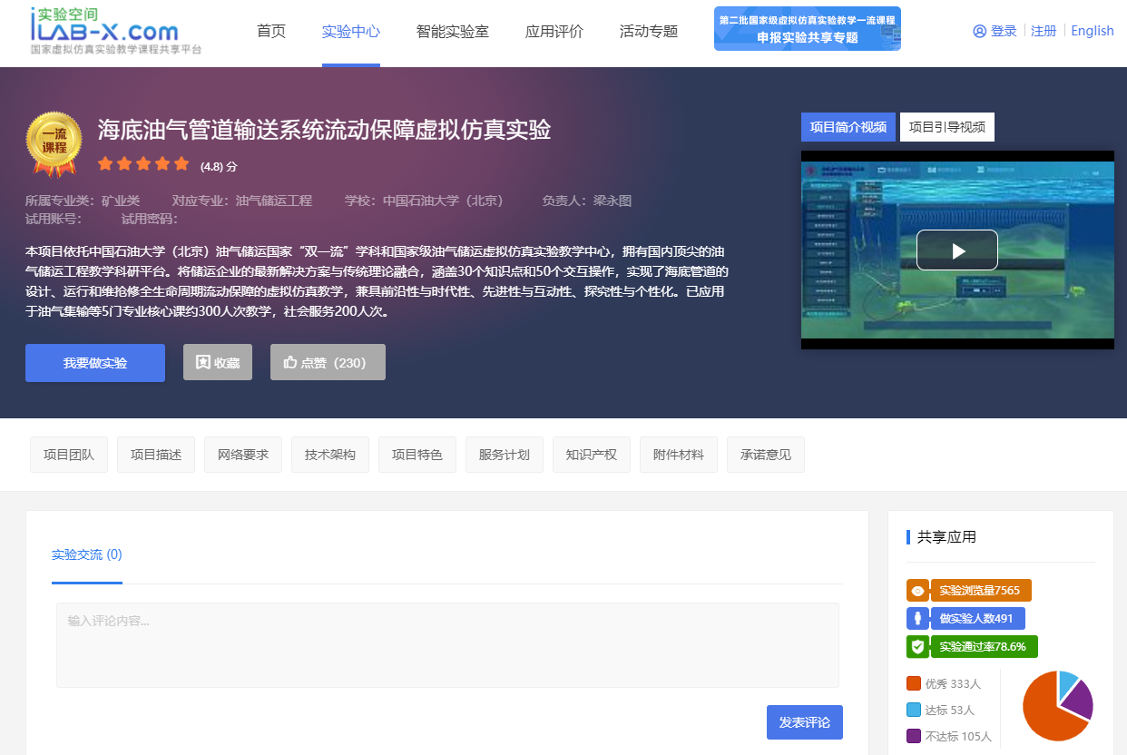Select the 项目团队 section tab
1127x755 pixels.
click(x=68, y=455)
